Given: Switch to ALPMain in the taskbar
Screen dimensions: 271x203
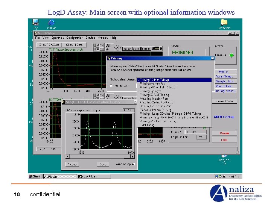Looking at the screenshot, I should pyautogui.click(x=60, y=176).
